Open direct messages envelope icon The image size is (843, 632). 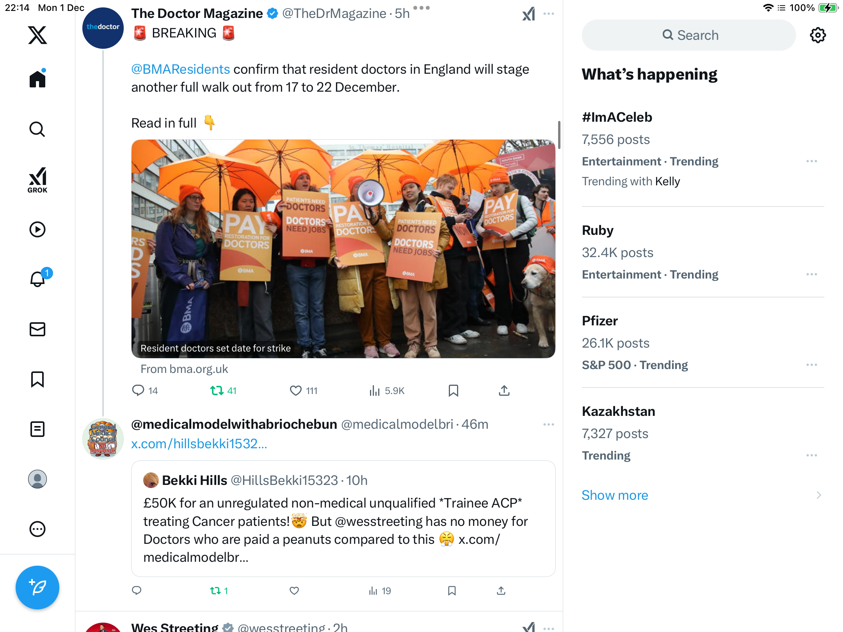(x=37, y=329)
